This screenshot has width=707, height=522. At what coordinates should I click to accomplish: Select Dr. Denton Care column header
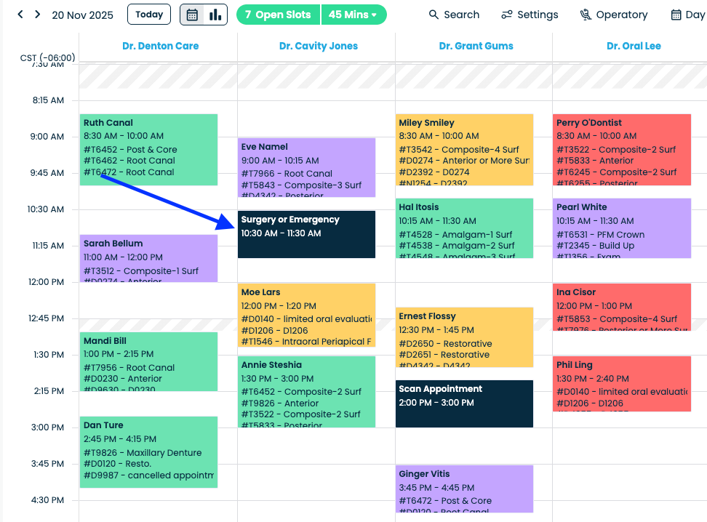click(160, 46)
